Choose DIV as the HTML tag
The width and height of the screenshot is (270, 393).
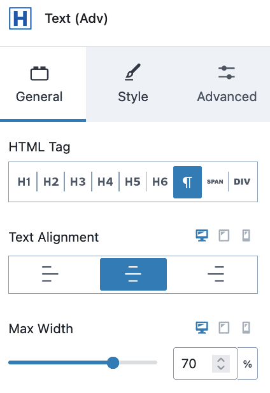click(242, 182)
